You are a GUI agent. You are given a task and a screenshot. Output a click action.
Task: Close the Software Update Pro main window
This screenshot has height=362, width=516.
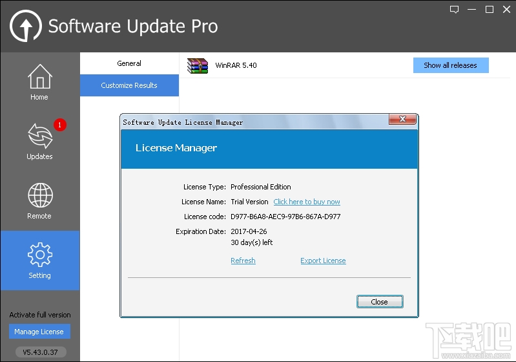click(507, 10)
